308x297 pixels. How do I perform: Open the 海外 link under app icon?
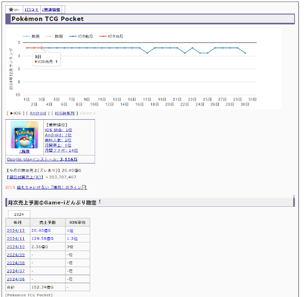coord(25,151)
